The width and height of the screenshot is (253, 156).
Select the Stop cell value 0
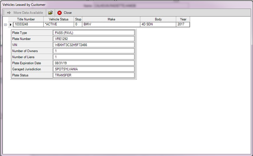coord(78,24)
